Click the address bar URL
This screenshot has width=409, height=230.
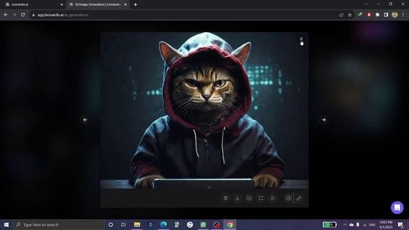click(63, 15)
